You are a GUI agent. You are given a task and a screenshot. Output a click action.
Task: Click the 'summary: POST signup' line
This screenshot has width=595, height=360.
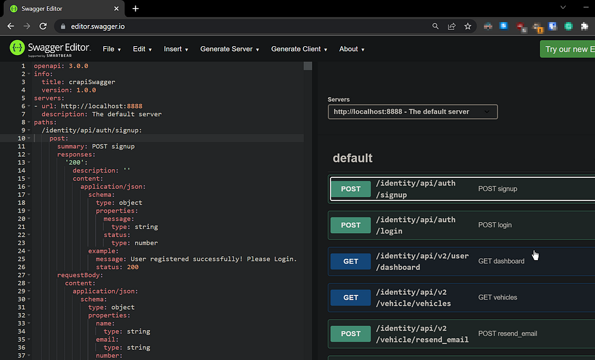click(x=96, y=146)
